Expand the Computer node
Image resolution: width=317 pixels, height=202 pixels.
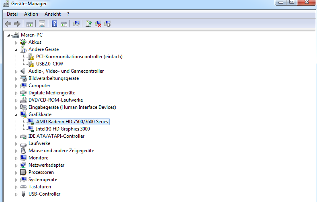click(16, 86)
